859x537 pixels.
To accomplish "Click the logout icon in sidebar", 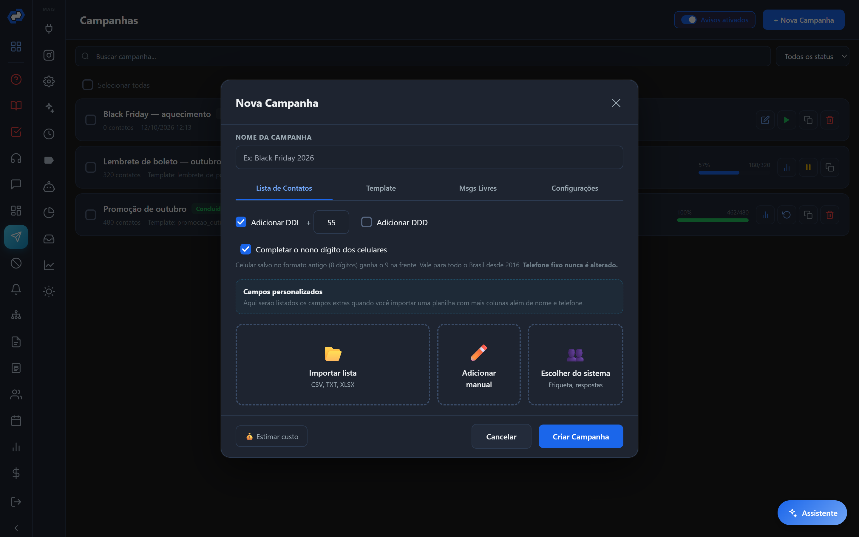I will [x=16, y=501].
